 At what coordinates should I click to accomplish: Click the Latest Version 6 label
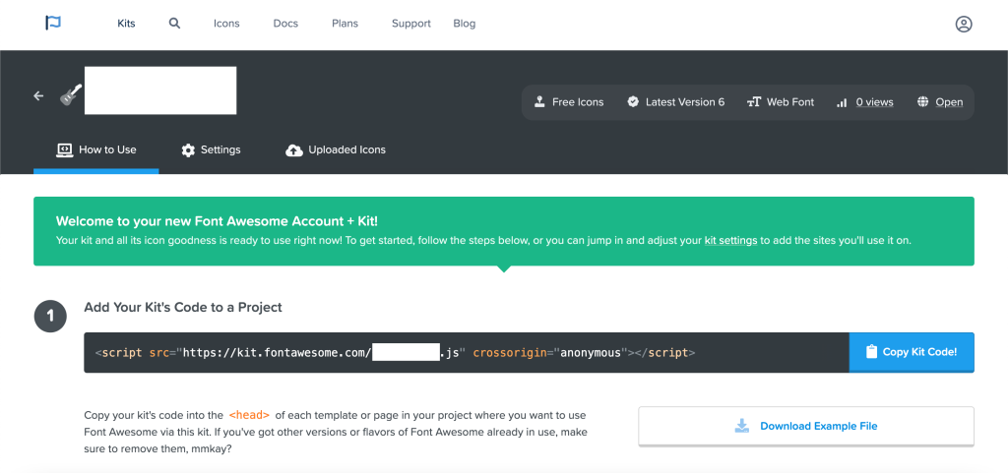click(685, 102)
